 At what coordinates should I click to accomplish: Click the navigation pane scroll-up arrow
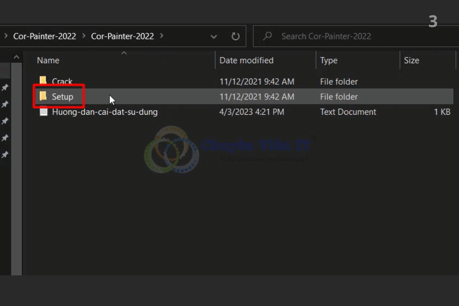[16, 58]
